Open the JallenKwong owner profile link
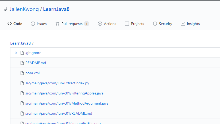 coord(24,9)
